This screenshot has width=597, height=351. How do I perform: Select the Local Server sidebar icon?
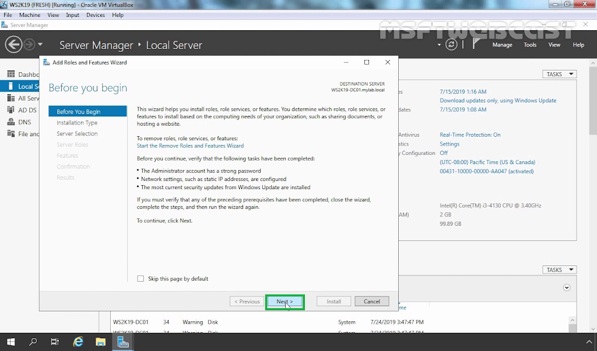tap(11, 86)
